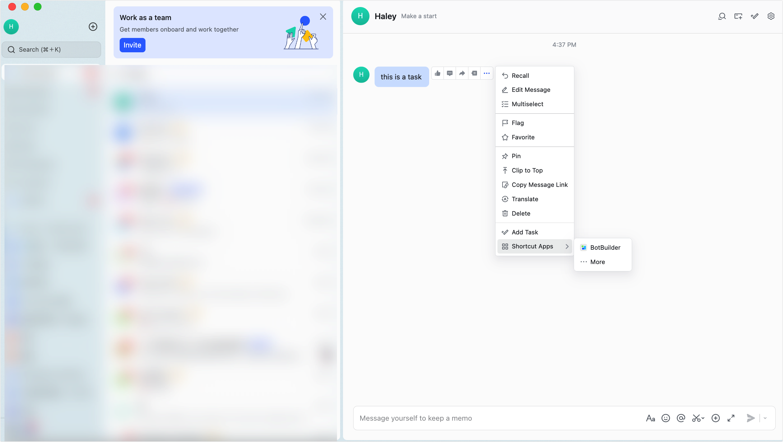783x442 pixels.
Task: Pin the message via menu
Action: 535,156
